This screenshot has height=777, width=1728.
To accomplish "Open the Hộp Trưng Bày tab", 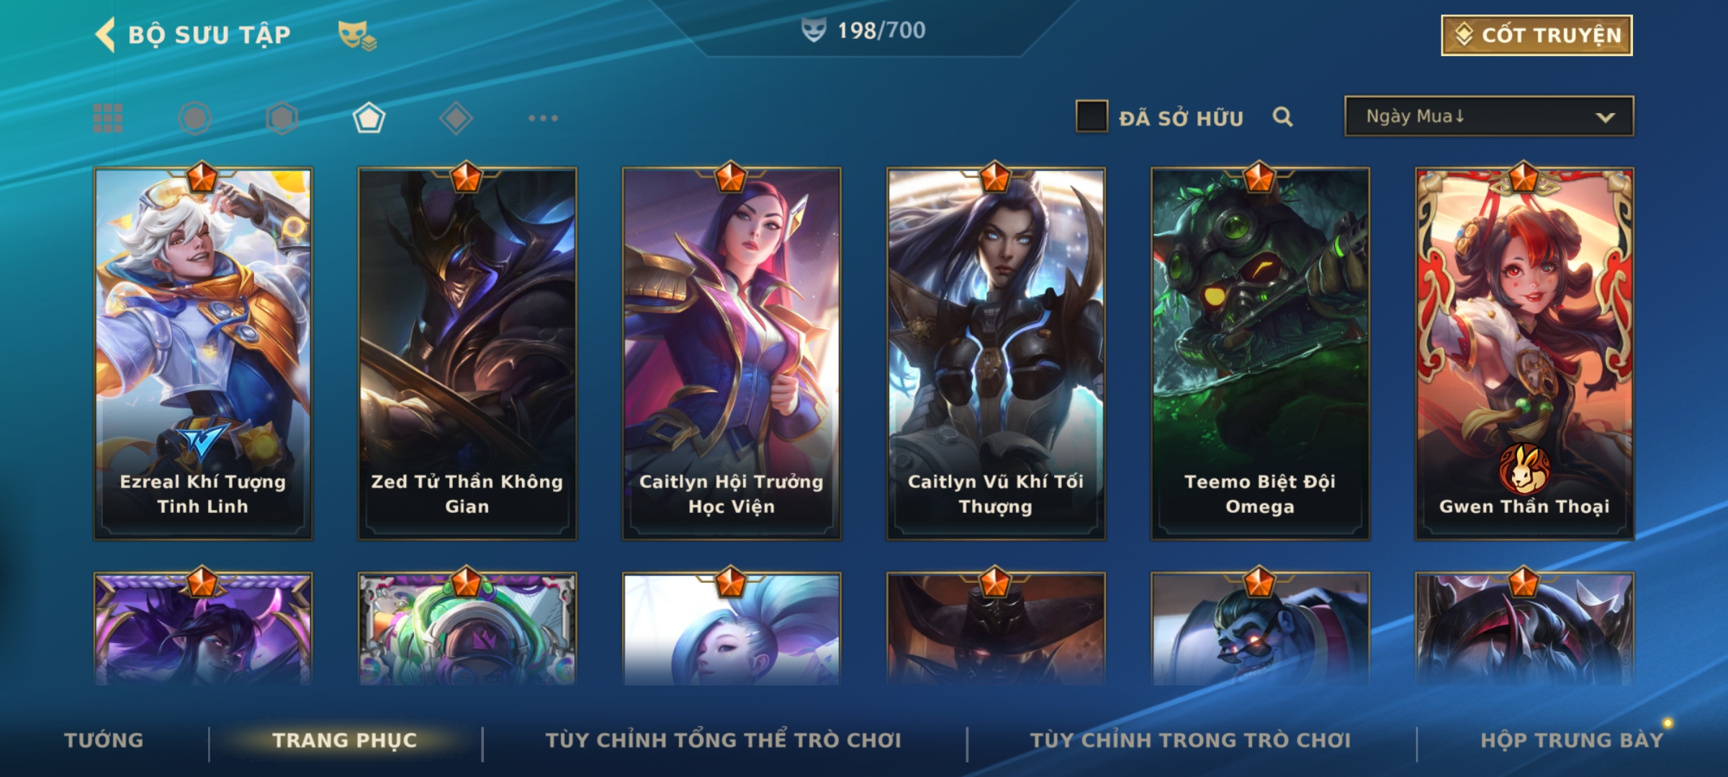I will point(1572,740).
